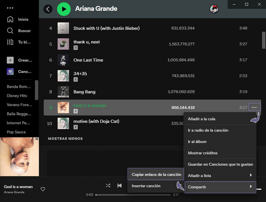Click God is a woman title in player bar
The image size is (266, 202).
pos(18,187)
